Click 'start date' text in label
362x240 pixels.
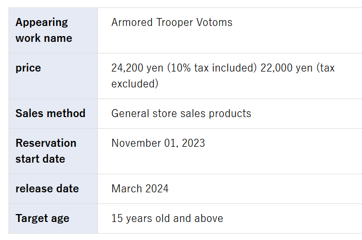click(40, 159)
